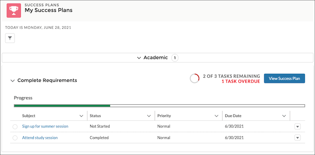The image size is (315, 155).
Task: Click the Academic section title
Action: click(156, 57)
